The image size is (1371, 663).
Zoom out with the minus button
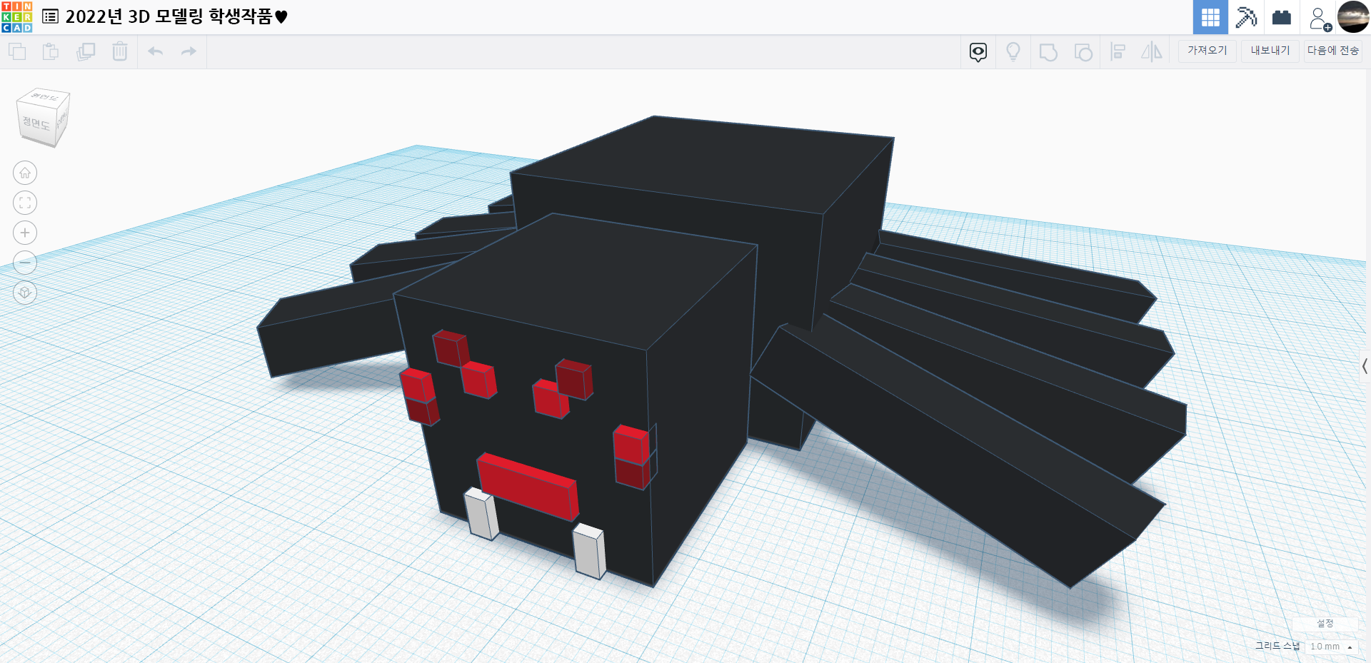[25, 263]
